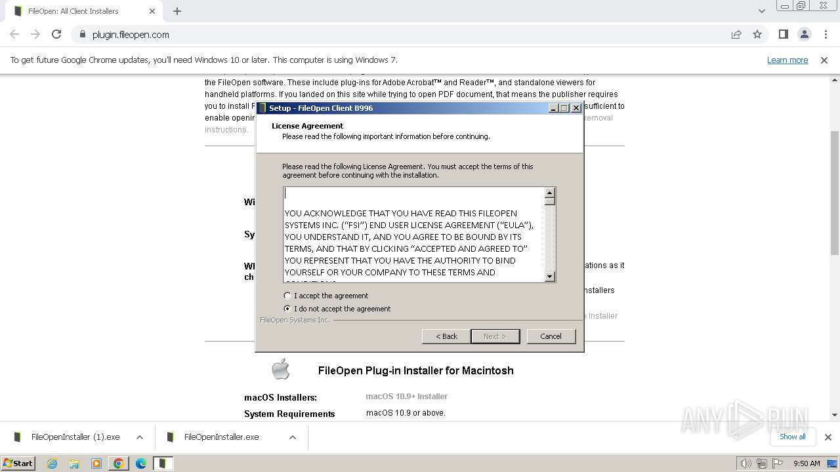Select the FileOpen: All Client Installers tab
The height and width of the screenshot is (472, 840).
click(83, 11)
